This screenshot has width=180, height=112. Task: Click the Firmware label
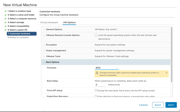(x=52, y=68)
